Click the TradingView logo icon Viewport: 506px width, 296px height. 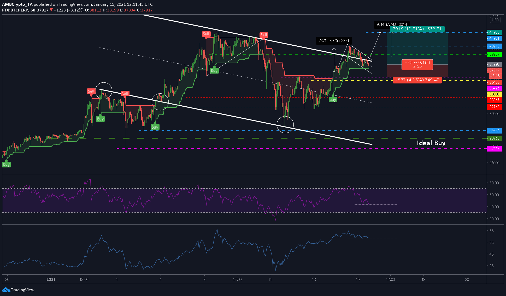(6, 290)
